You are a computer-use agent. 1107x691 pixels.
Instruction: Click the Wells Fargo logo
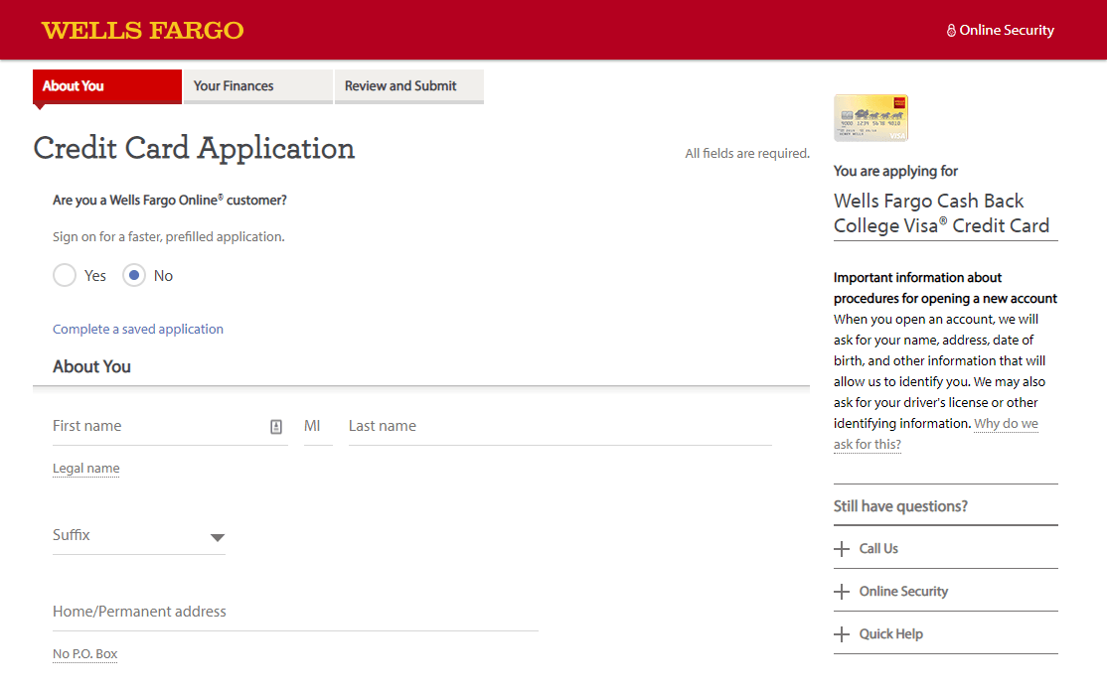142,30
